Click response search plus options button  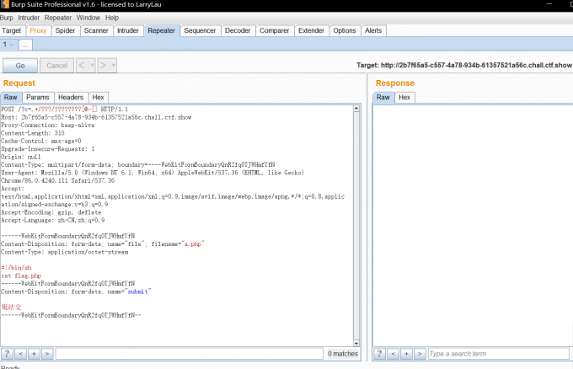point(406,354)
